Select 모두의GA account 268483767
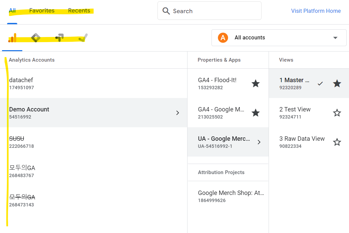The height and width of the screenshot is (233, 349). click(x=94, y=171)
